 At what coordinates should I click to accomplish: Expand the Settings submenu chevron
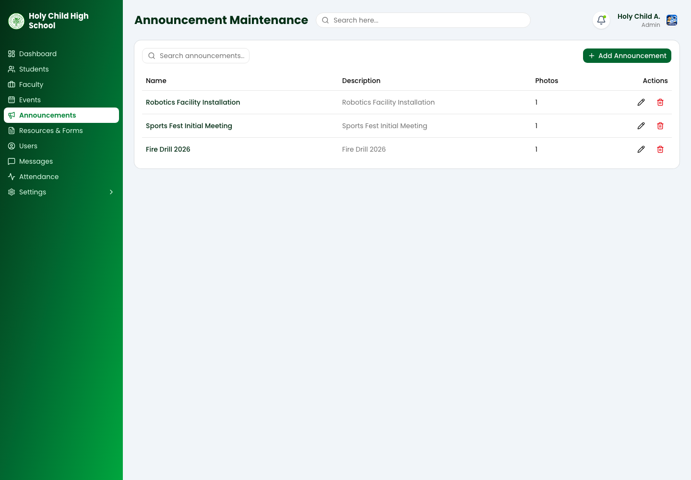pyautogui.click(x=111, y=192)
